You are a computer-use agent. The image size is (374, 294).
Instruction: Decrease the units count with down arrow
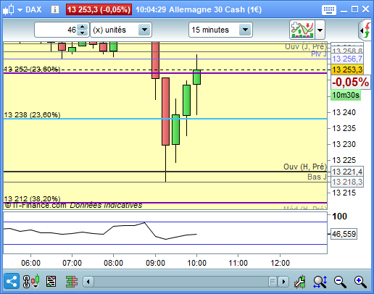83,33
